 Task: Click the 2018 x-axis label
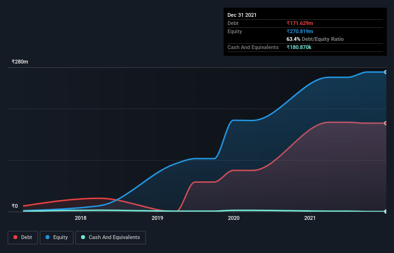(81, 218)
